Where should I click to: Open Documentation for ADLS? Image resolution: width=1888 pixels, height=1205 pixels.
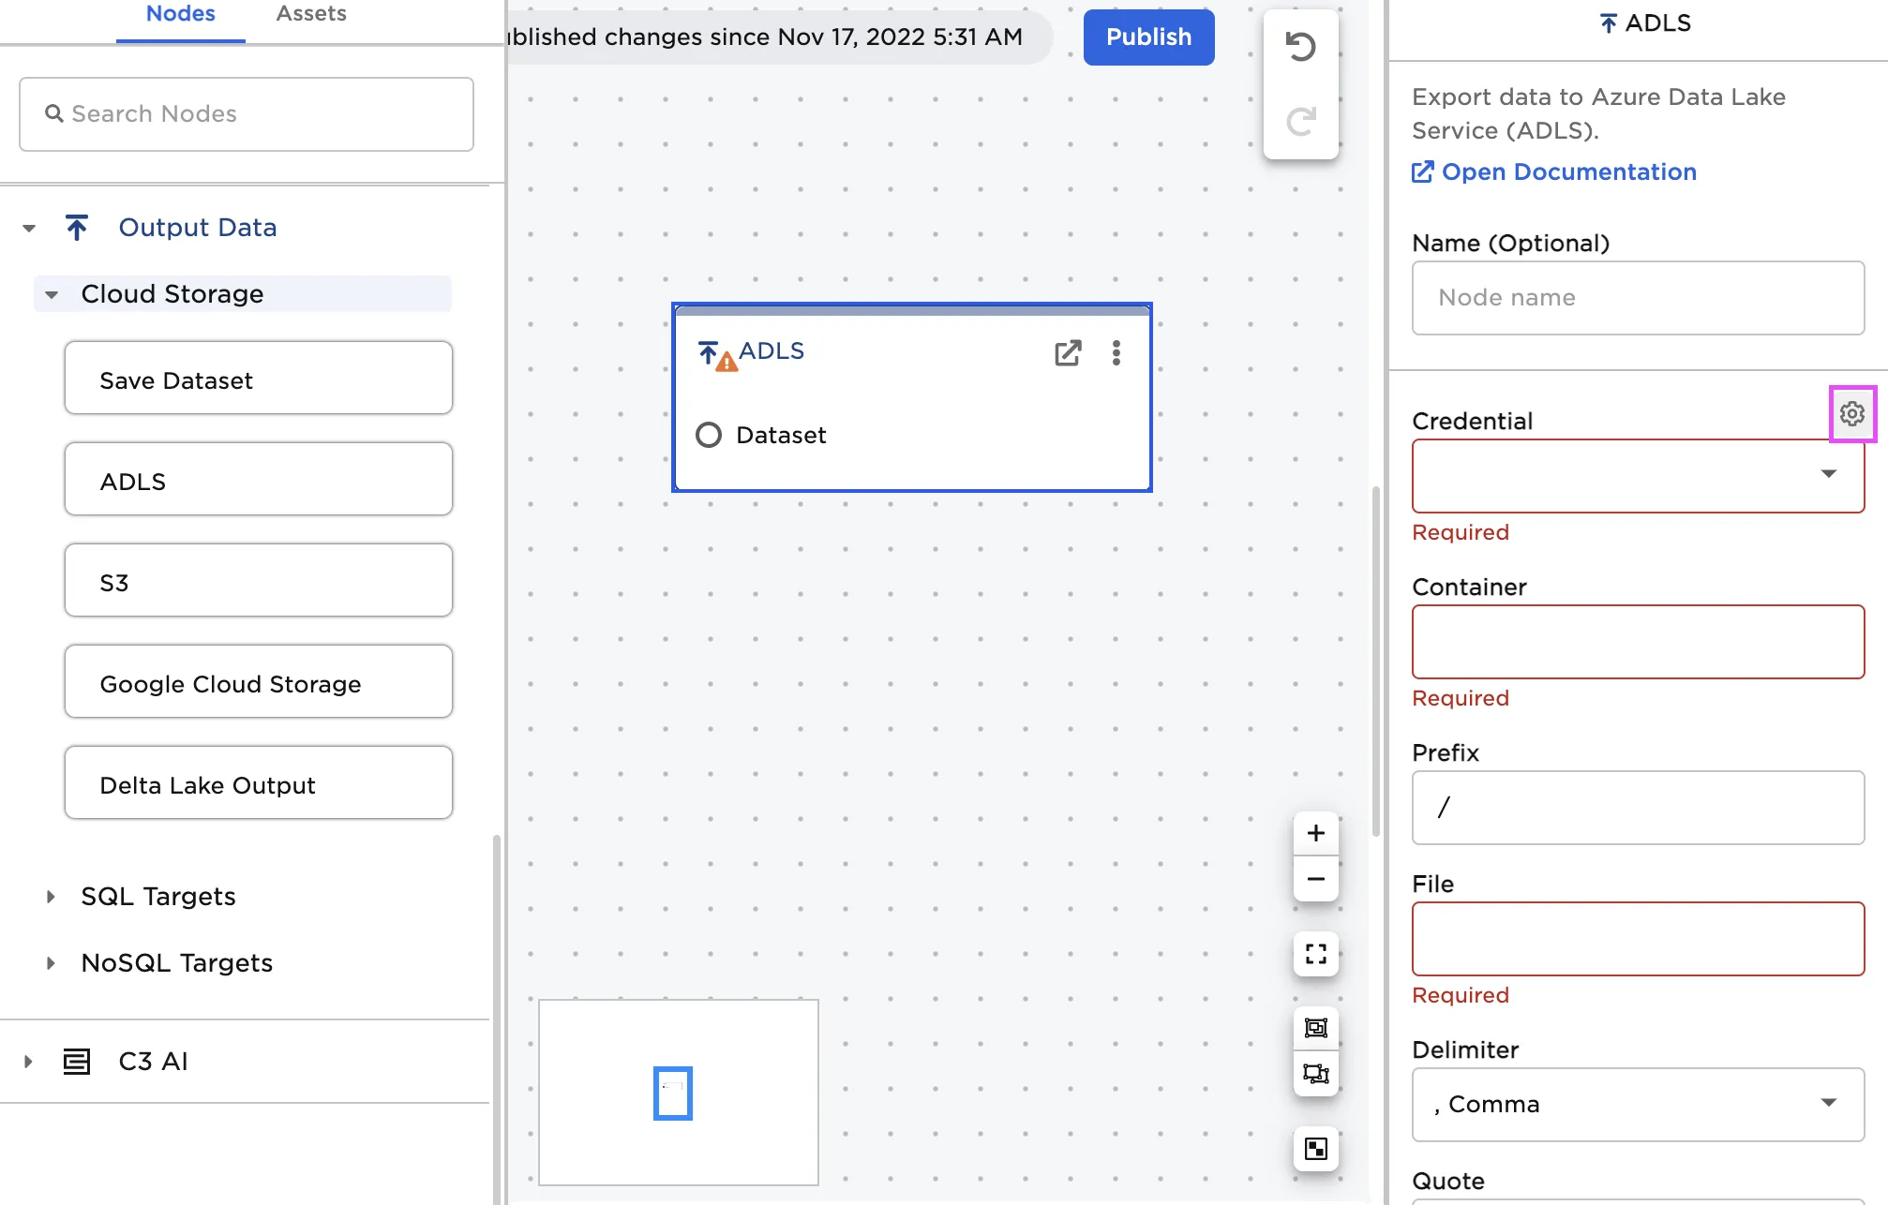[1552, 171]
